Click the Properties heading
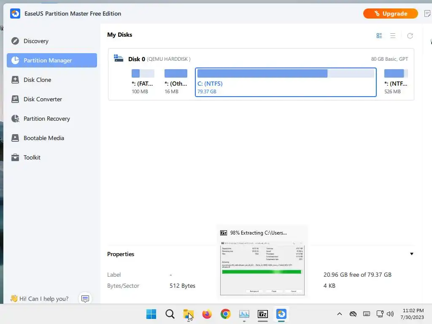Image resolution: width=432 pixels, height=324 pixels. [x=121, y=254]
